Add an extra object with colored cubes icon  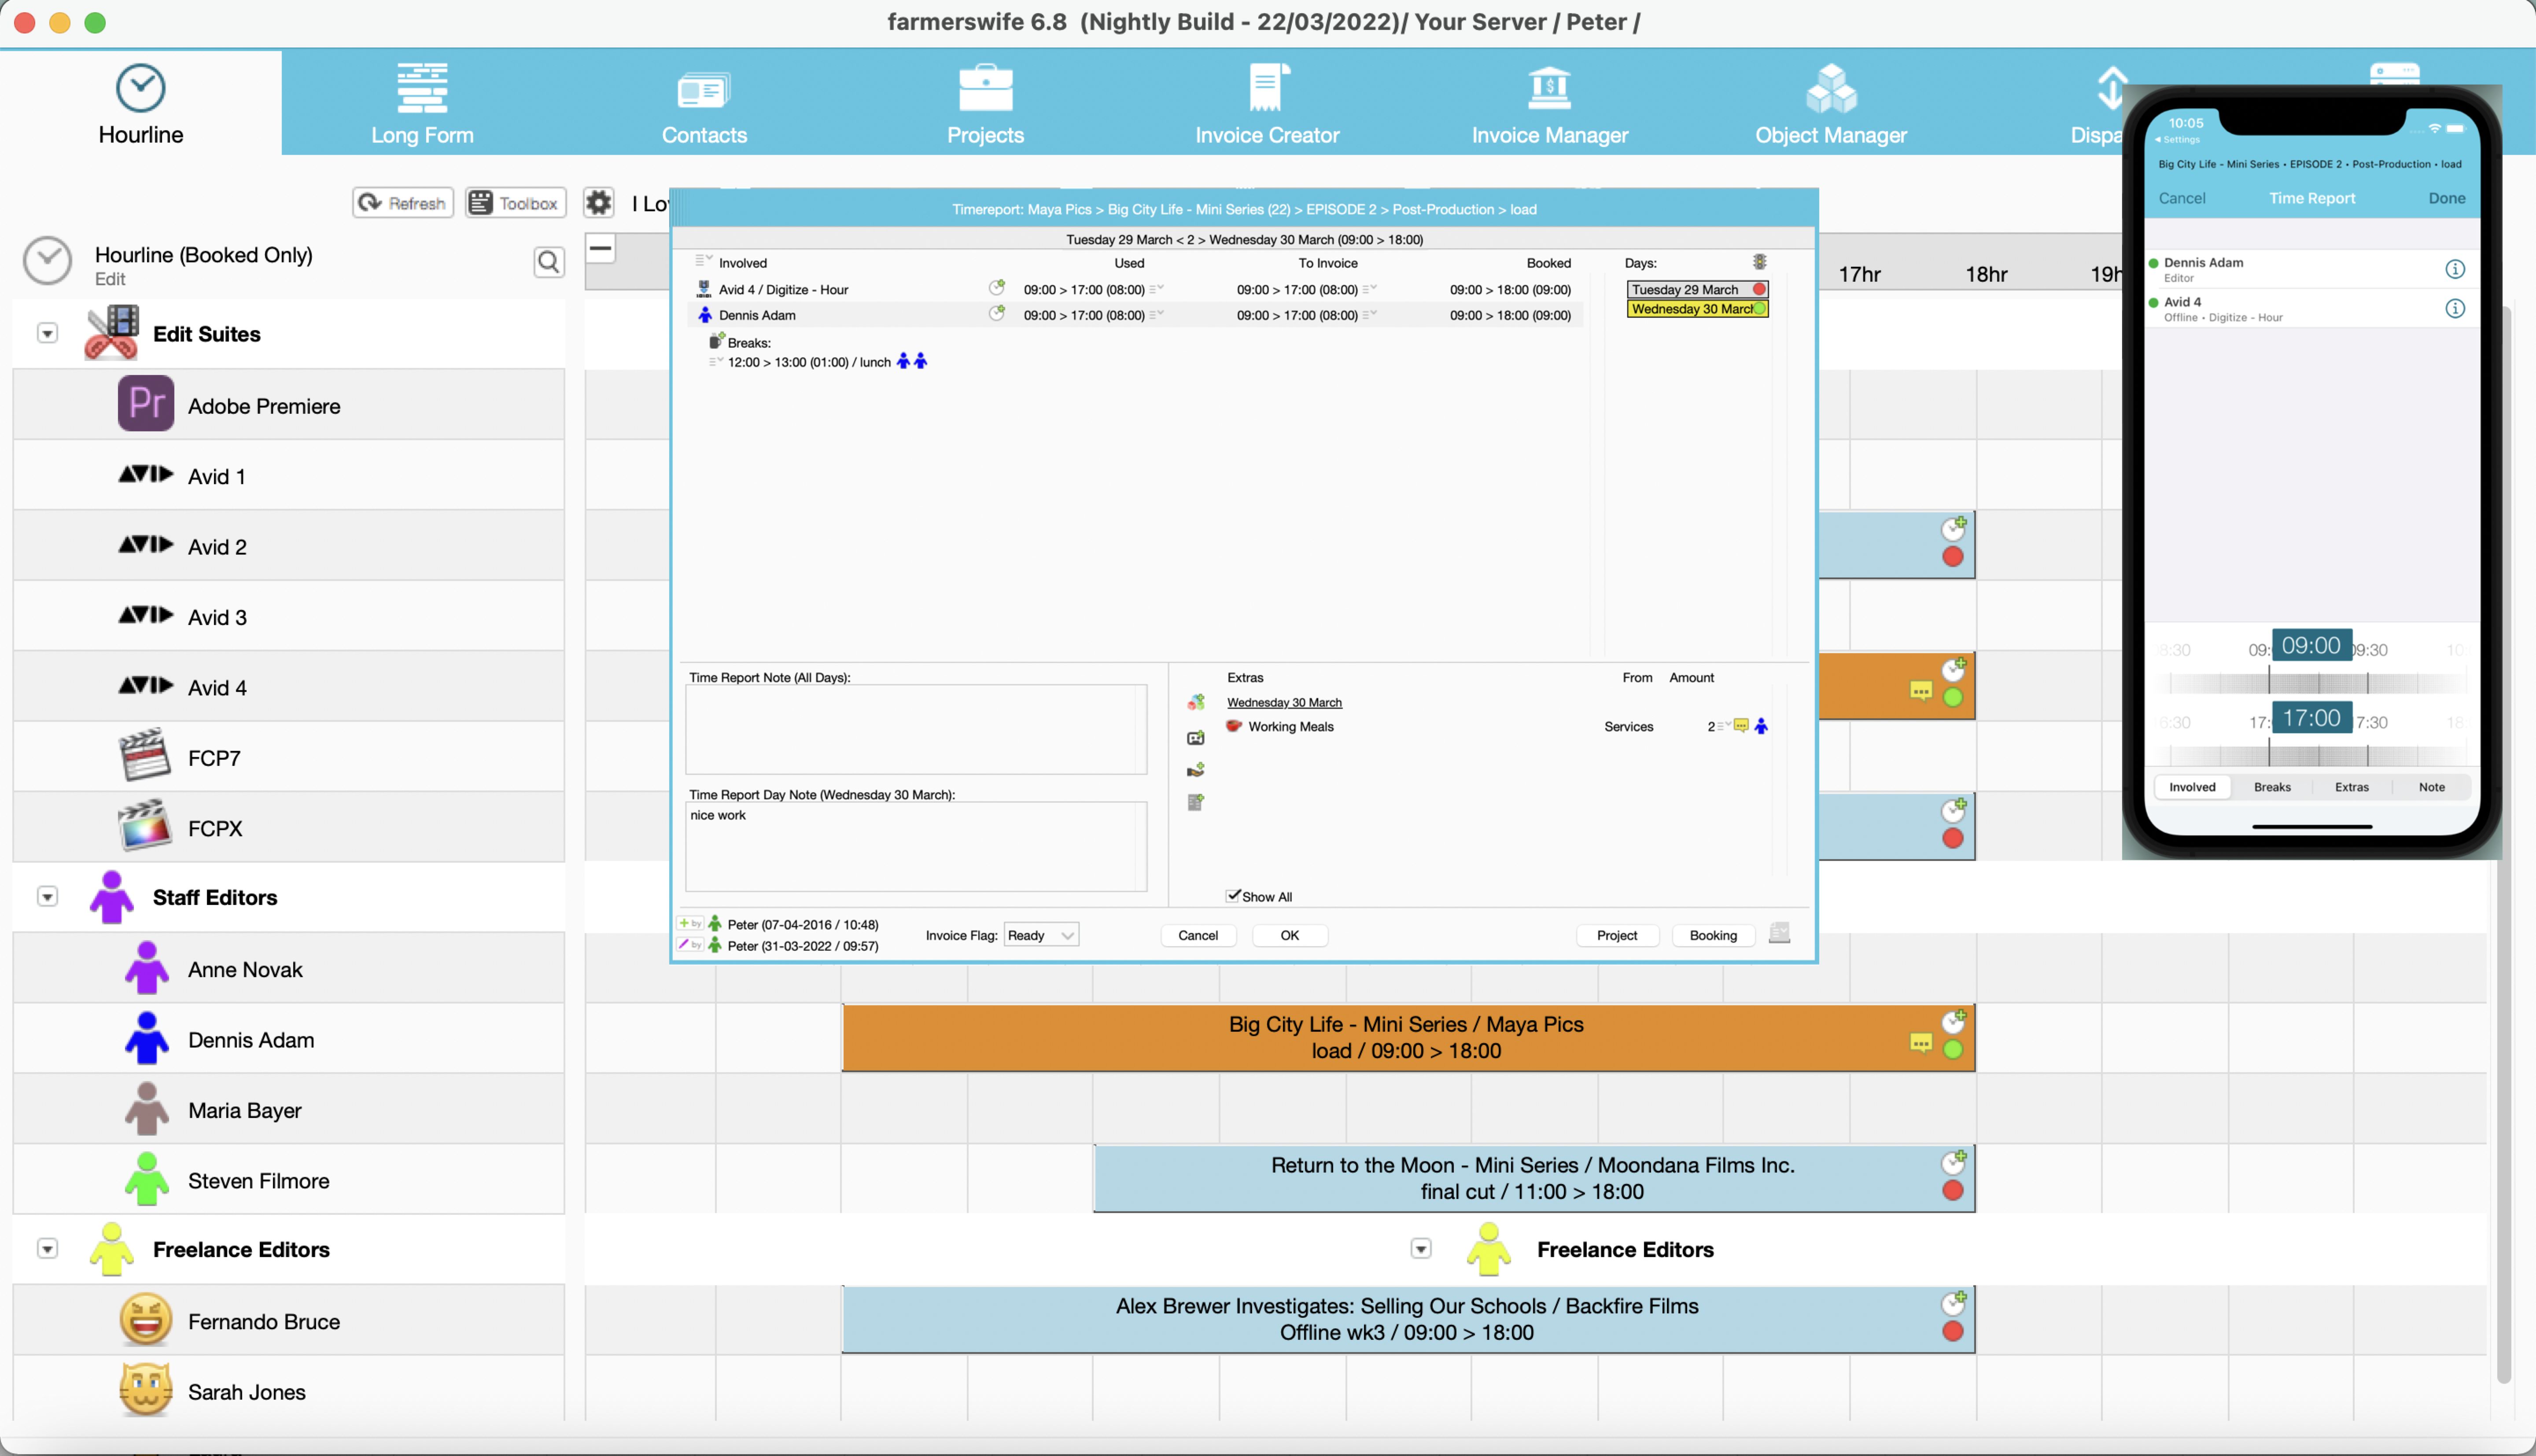[1196, 702]
